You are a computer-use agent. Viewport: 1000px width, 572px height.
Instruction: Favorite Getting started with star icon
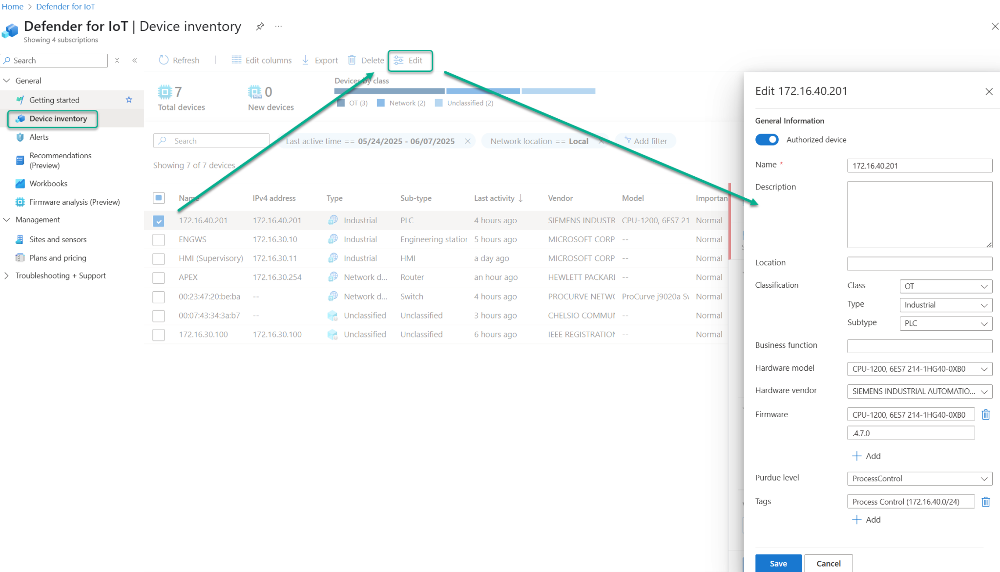click(x=129, y=100)
